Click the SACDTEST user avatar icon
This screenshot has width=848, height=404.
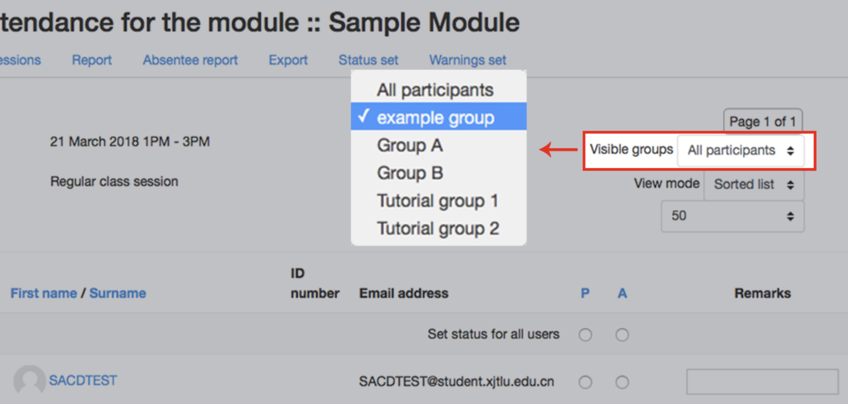(x=29, y=381)
